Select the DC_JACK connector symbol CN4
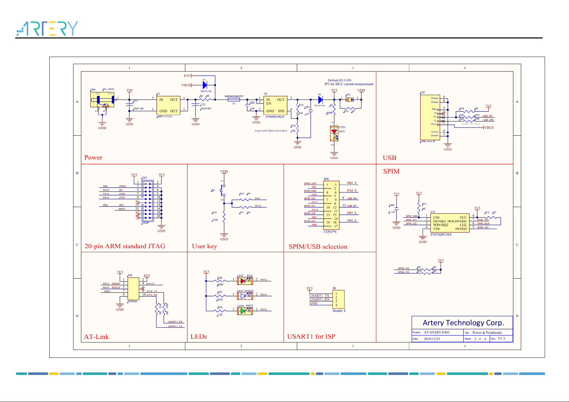This screenshot has height=402, width=569. click(102, 99)
